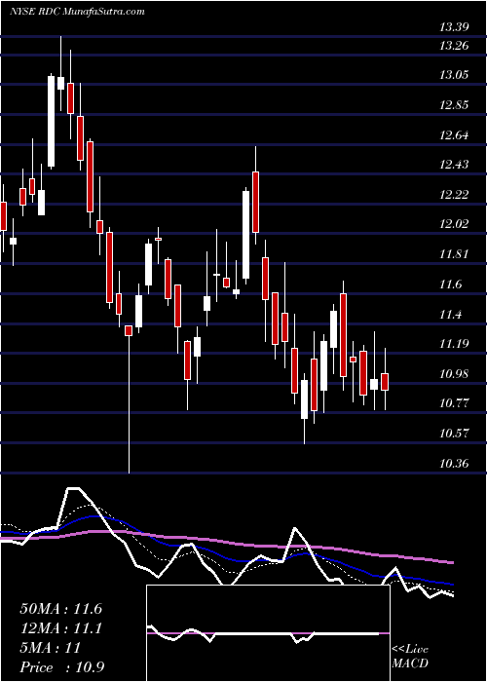The width and height of the screenshot is (487, 682).
Task: Click the 12.02 price axis label
Action: (454, 224)
